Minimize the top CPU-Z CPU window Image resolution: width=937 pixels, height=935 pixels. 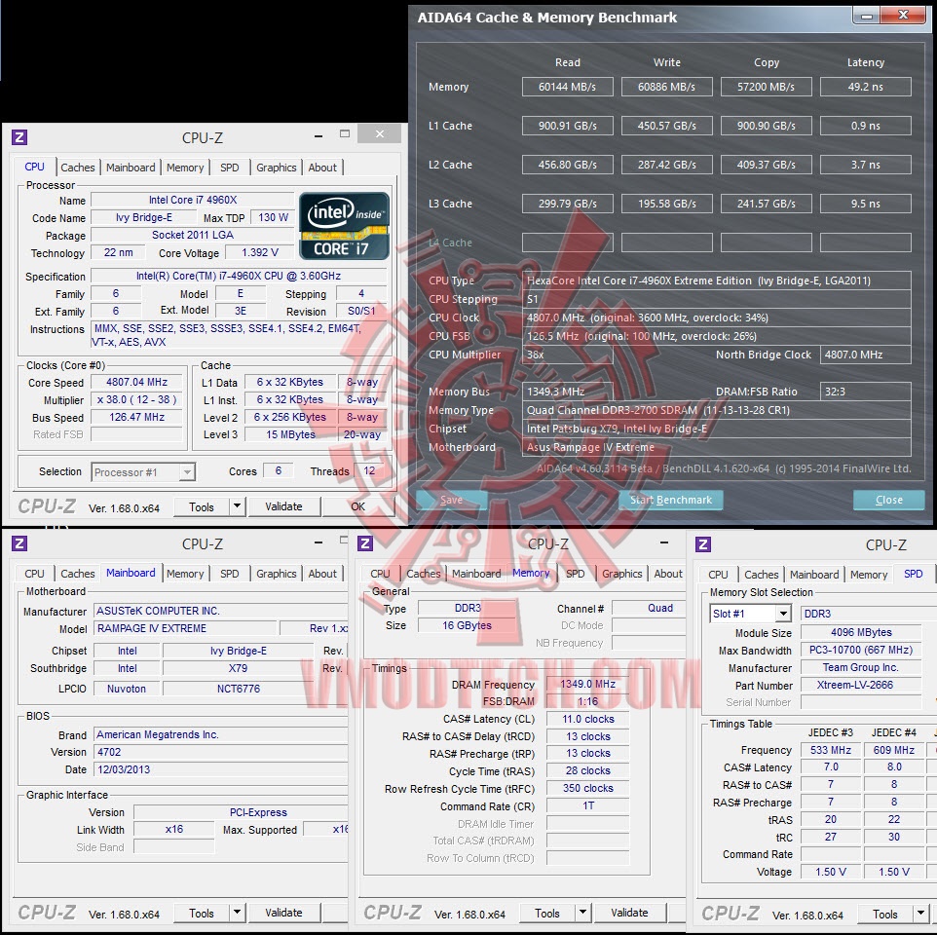[319, 135]
